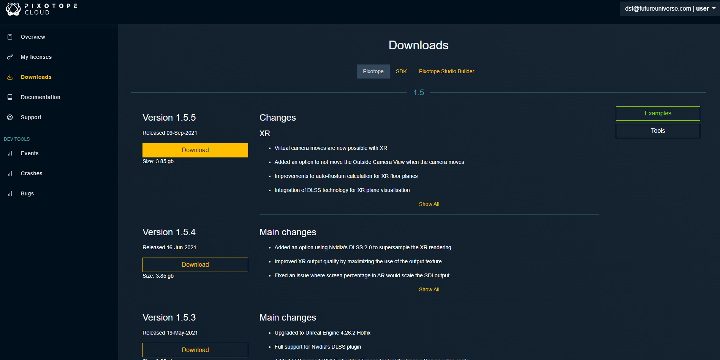
Task: Download Version 1.5.3
Action: 195,350
